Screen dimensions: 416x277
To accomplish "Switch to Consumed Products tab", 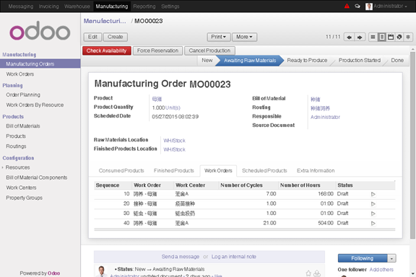I will [121, 171].
